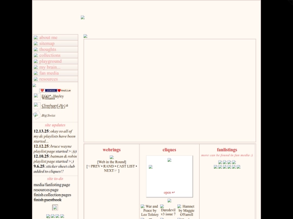
Task: Open the Web in the Round webring link
Action: [112, 162]
